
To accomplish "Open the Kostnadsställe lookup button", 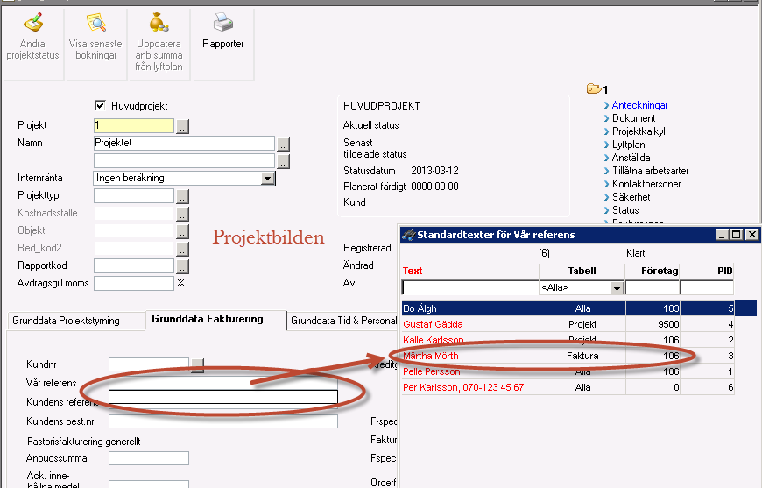I will pyautogui.click(x=182, y=214).
